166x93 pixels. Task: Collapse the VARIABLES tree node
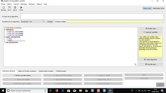click(x=5, y=30)
